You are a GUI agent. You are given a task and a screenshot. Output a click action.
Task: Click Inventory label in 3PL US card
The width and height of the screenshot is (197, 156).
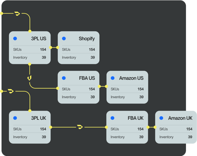click(x=20, y=57)
